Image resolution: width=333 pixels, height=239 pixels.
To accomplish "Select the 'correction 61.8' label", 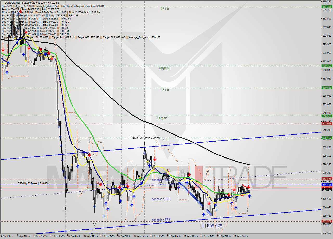I will 161,199.
